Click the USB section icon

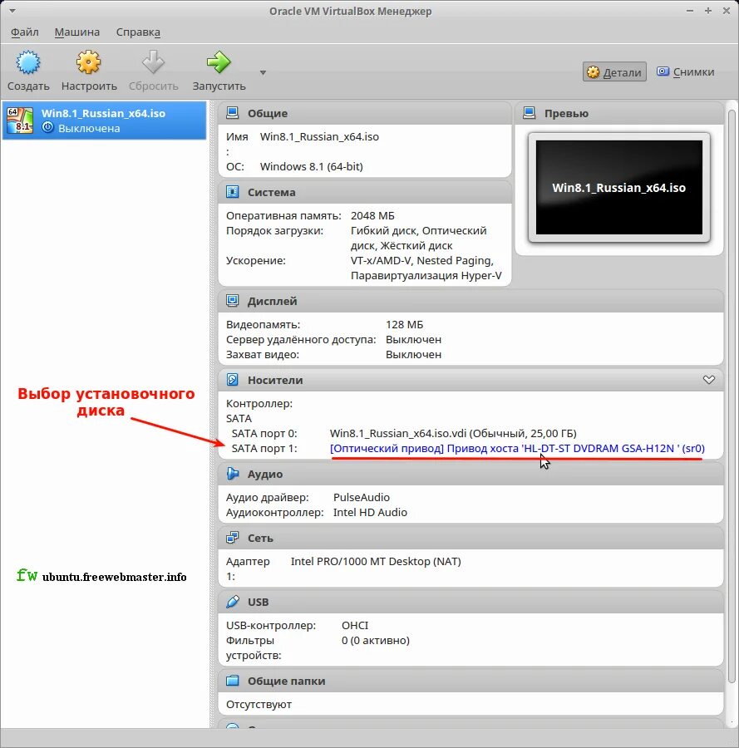tap(232, 602)
